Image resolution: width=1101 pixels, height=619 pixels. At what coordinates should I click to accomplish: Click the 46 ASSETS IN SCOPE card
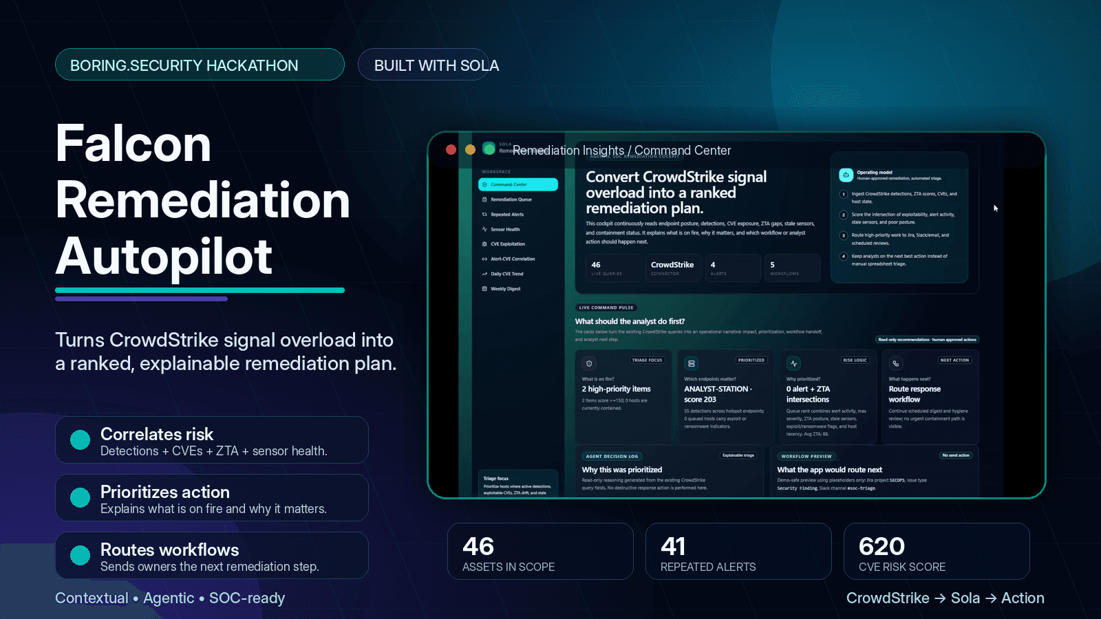click(x=540, y=551)
